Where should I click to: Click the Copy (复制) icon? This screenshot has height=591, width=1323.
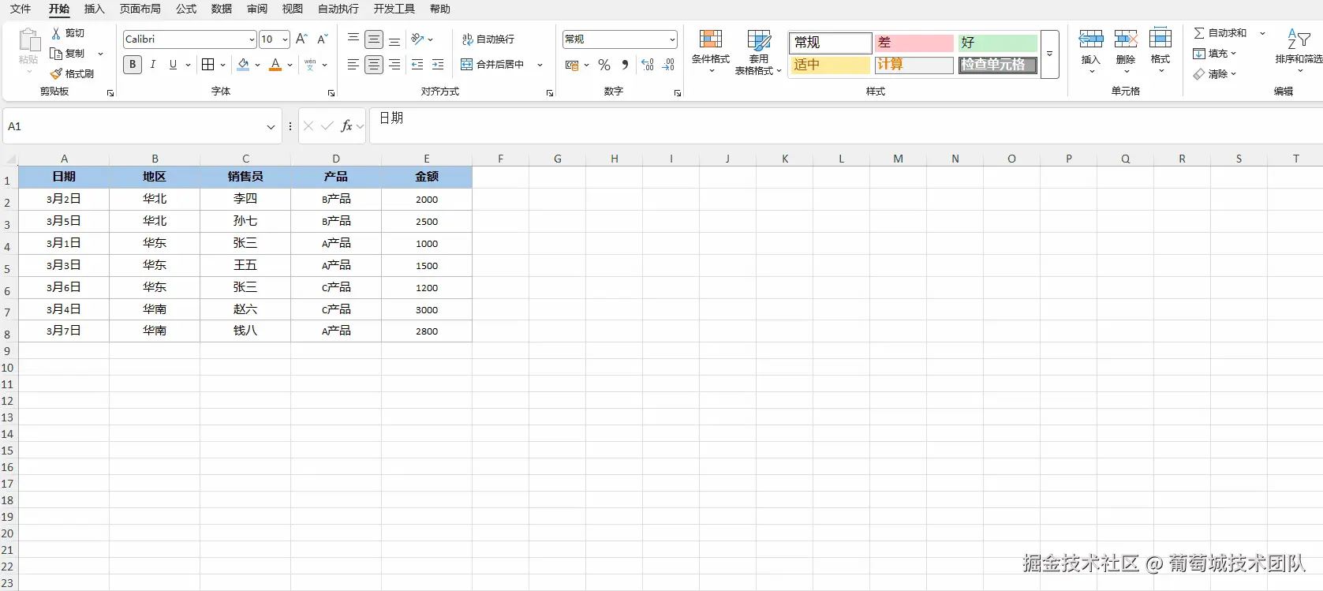tap(56, 54)
